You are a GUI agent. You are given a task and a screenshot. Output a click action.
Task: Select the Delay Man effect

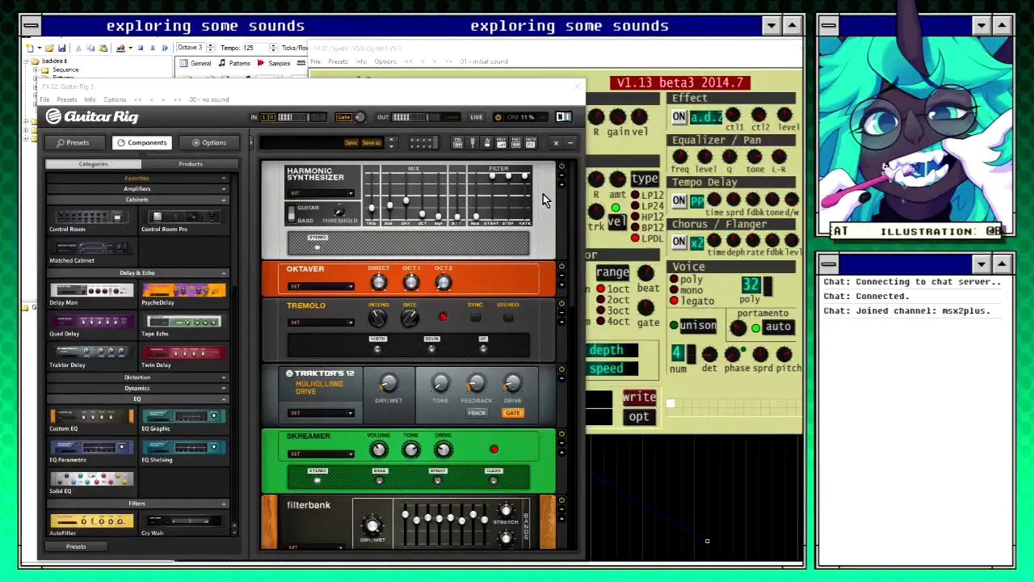click(90, 293)
